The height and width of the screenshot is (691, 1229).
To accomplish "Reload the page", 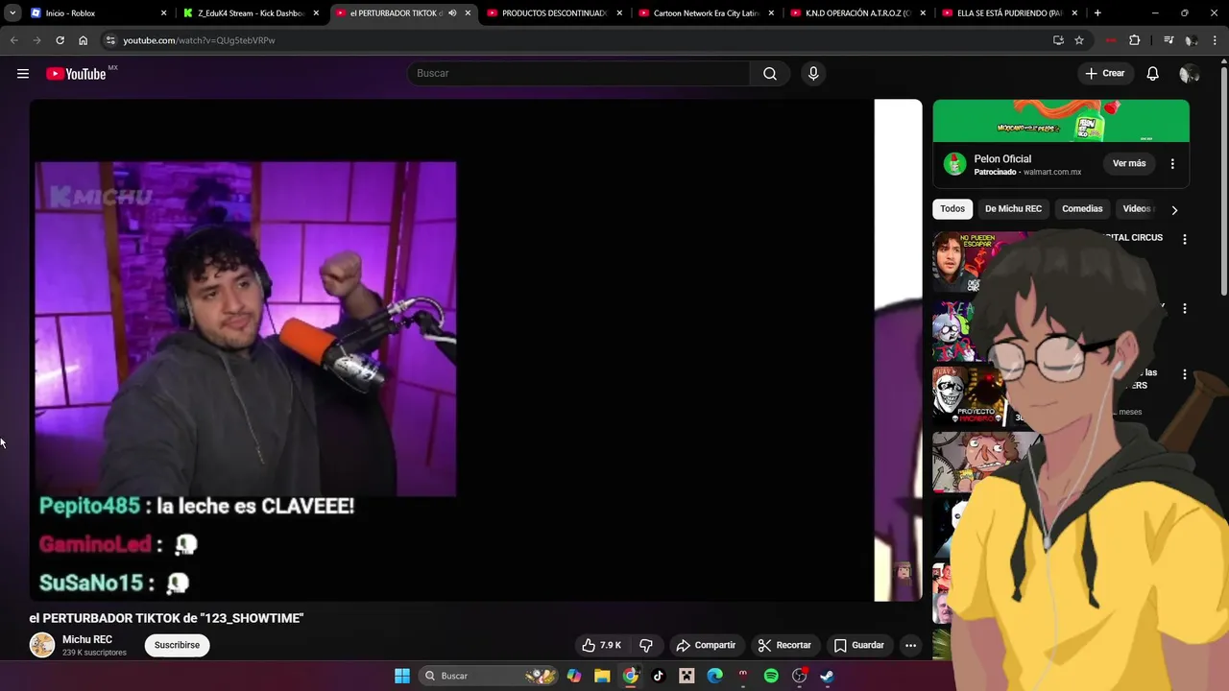I will click(x=60, y=40).
